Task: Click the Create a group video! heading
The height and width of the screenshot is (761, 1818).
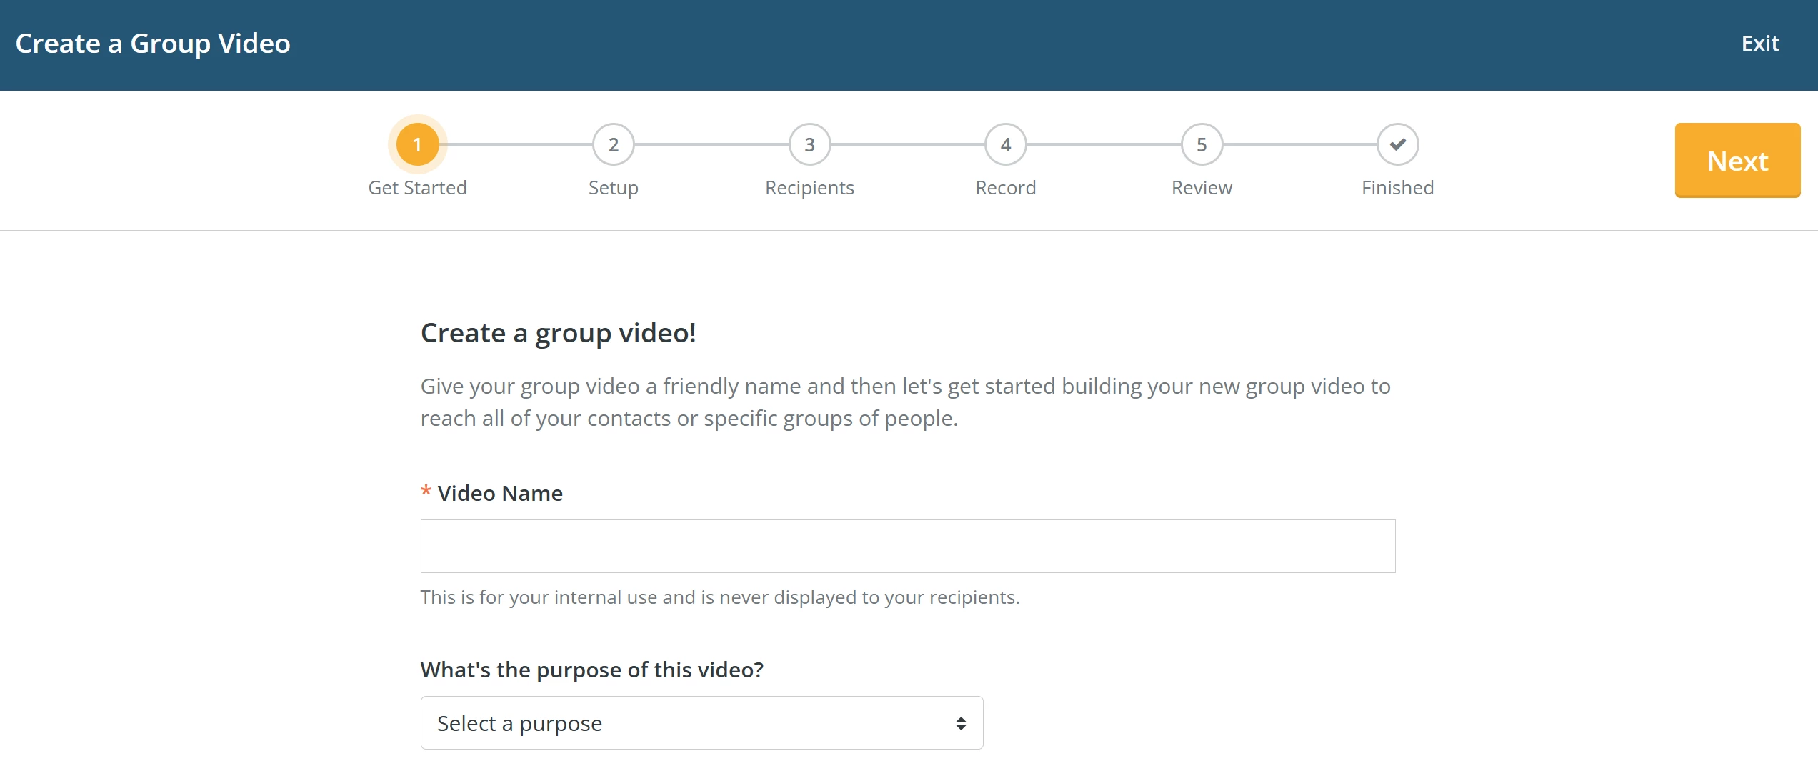Action: point(559,332)
